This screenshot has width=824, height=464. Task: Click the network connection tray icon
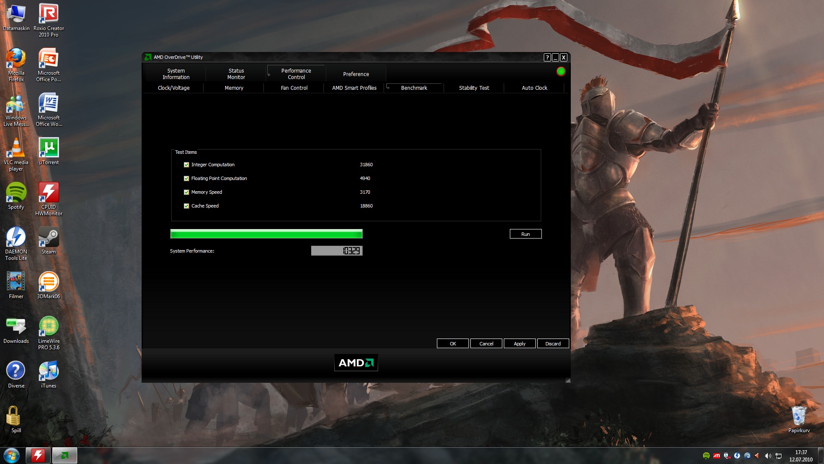778,456
